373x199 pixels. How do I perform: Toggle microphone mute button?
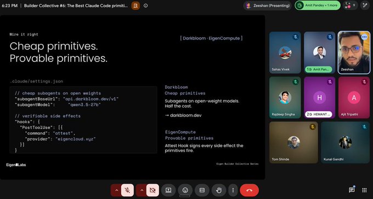(x=127, y=190)
